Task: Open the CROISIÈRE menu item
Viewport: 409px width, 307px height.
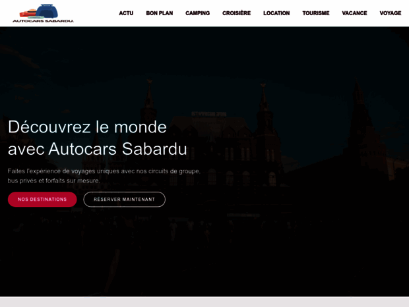Action: [236, 13]
